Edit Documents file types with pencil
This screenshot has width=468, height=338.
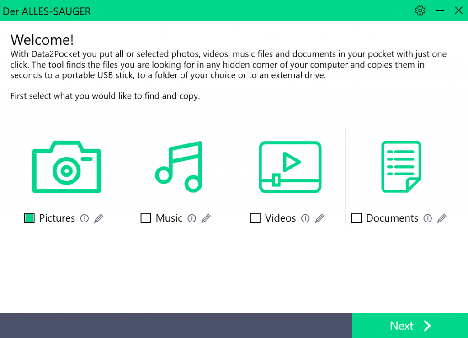[442, 218]
